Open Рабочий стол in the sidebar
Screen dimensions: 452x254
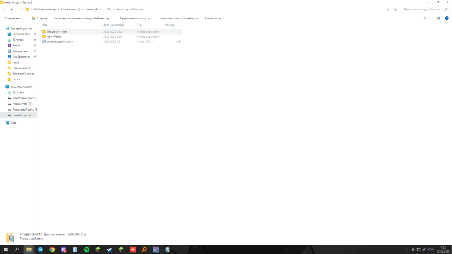(21, 34)
